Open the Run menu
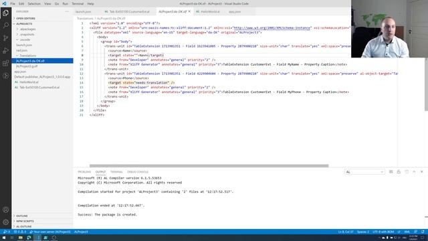The image size is (428, 241). click(66, 4)
